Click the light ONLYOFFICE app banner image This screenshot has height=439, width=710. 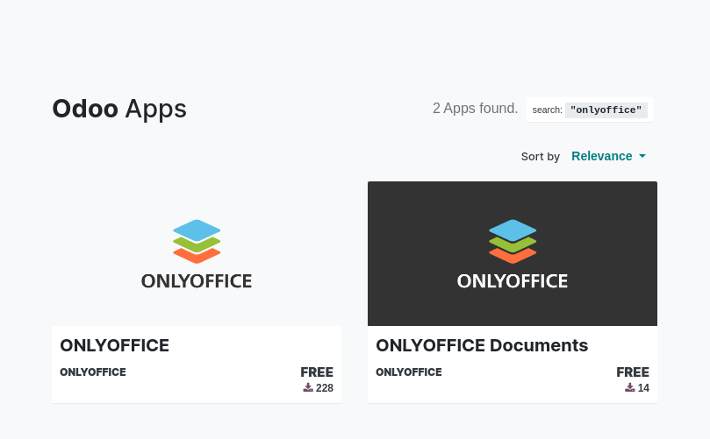[x=197, y=253]
